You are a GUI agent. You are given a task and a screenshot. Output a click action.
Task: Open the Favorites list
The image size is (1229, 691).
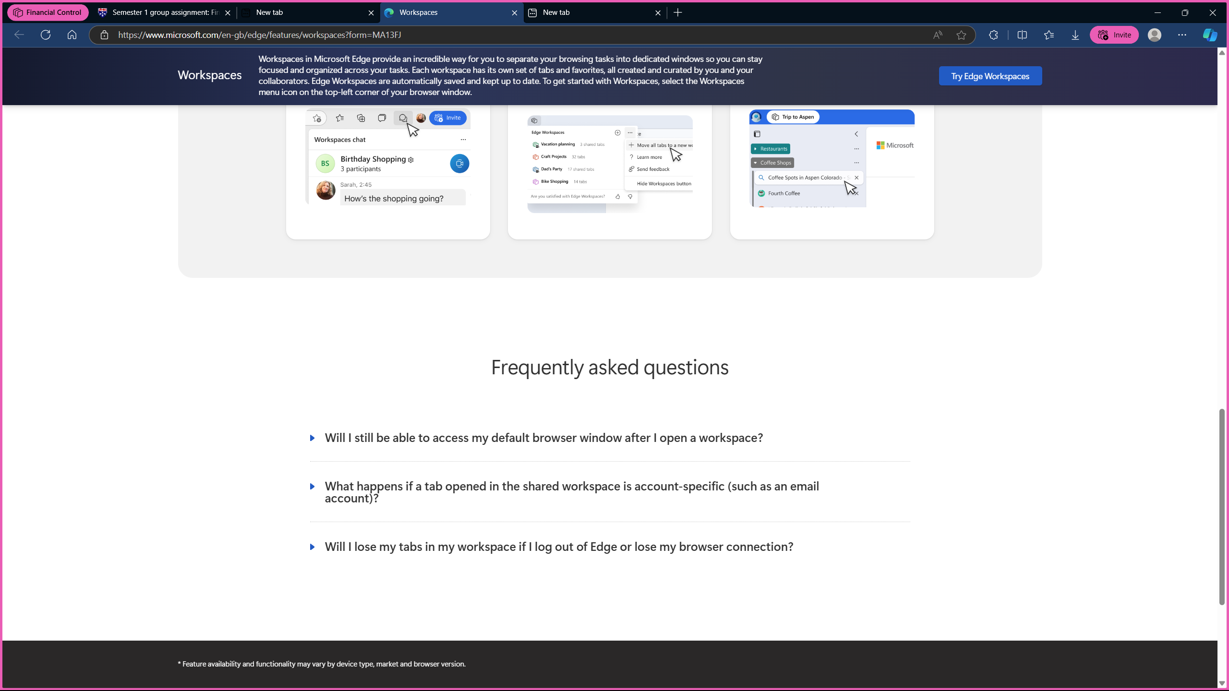[x=1049, y=35]
